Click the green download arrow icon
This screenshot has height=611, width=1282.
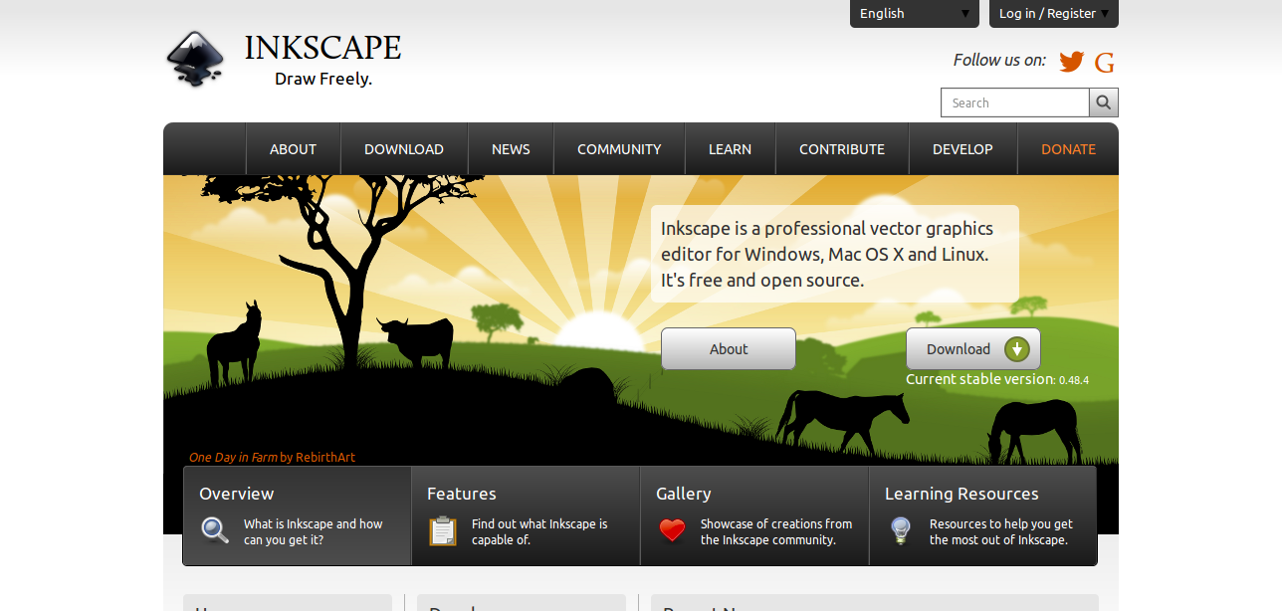pos(1016,349)
